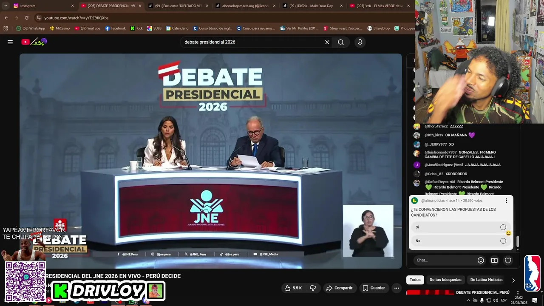544x306 pixels.
Task: Open the WhatsApp bookmark
Action: [x=31, y=28]
